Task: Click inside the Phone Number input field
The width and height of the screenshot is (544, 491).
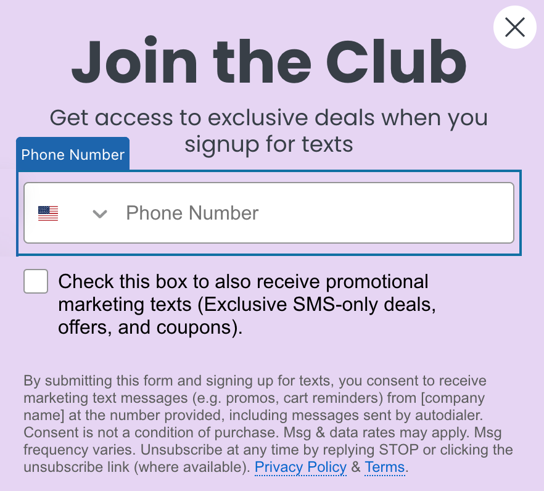Action: (278, 213)
